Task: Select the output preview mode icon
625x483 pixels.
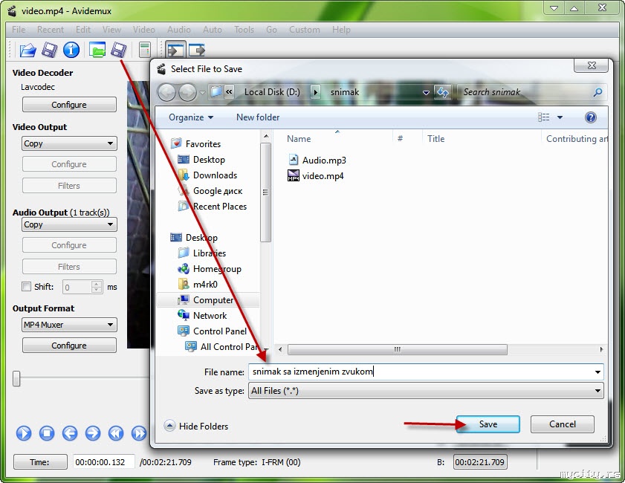Action: (197, 51)
